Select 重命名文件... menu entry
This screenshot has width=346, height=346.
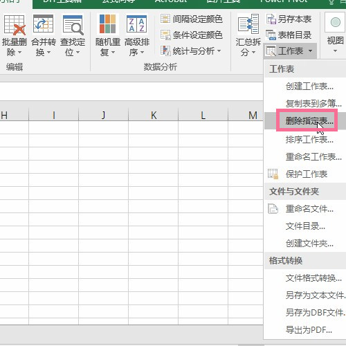(304, 209)
